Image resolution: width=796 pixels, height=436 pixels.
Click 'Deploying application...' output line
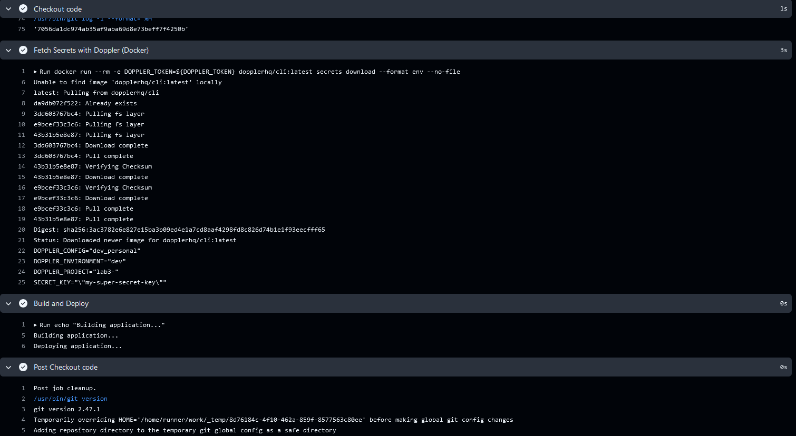point(78,346)
